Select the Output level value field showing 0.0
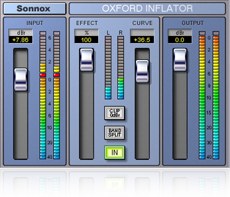The width and height of the screenshot is (230, 197). 180,40
